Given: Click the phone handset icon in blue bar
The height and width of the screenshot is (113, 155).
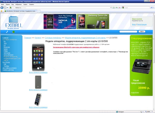Looking at the screenshot, I should 7,32.
